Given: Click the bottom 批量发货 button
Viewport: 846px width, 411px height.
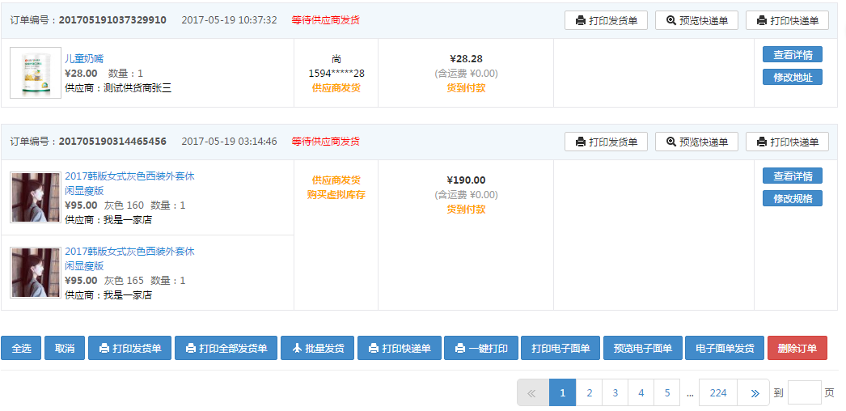Looking at the screenshot, I should pos(317,348).
